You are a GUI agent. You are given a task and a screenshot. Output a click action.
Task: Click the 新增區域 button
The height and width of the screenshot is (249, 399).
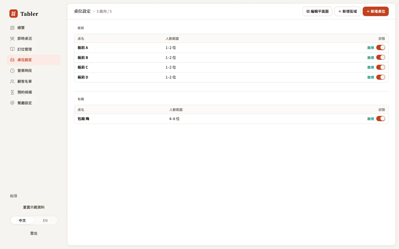[x=347, y=11]
